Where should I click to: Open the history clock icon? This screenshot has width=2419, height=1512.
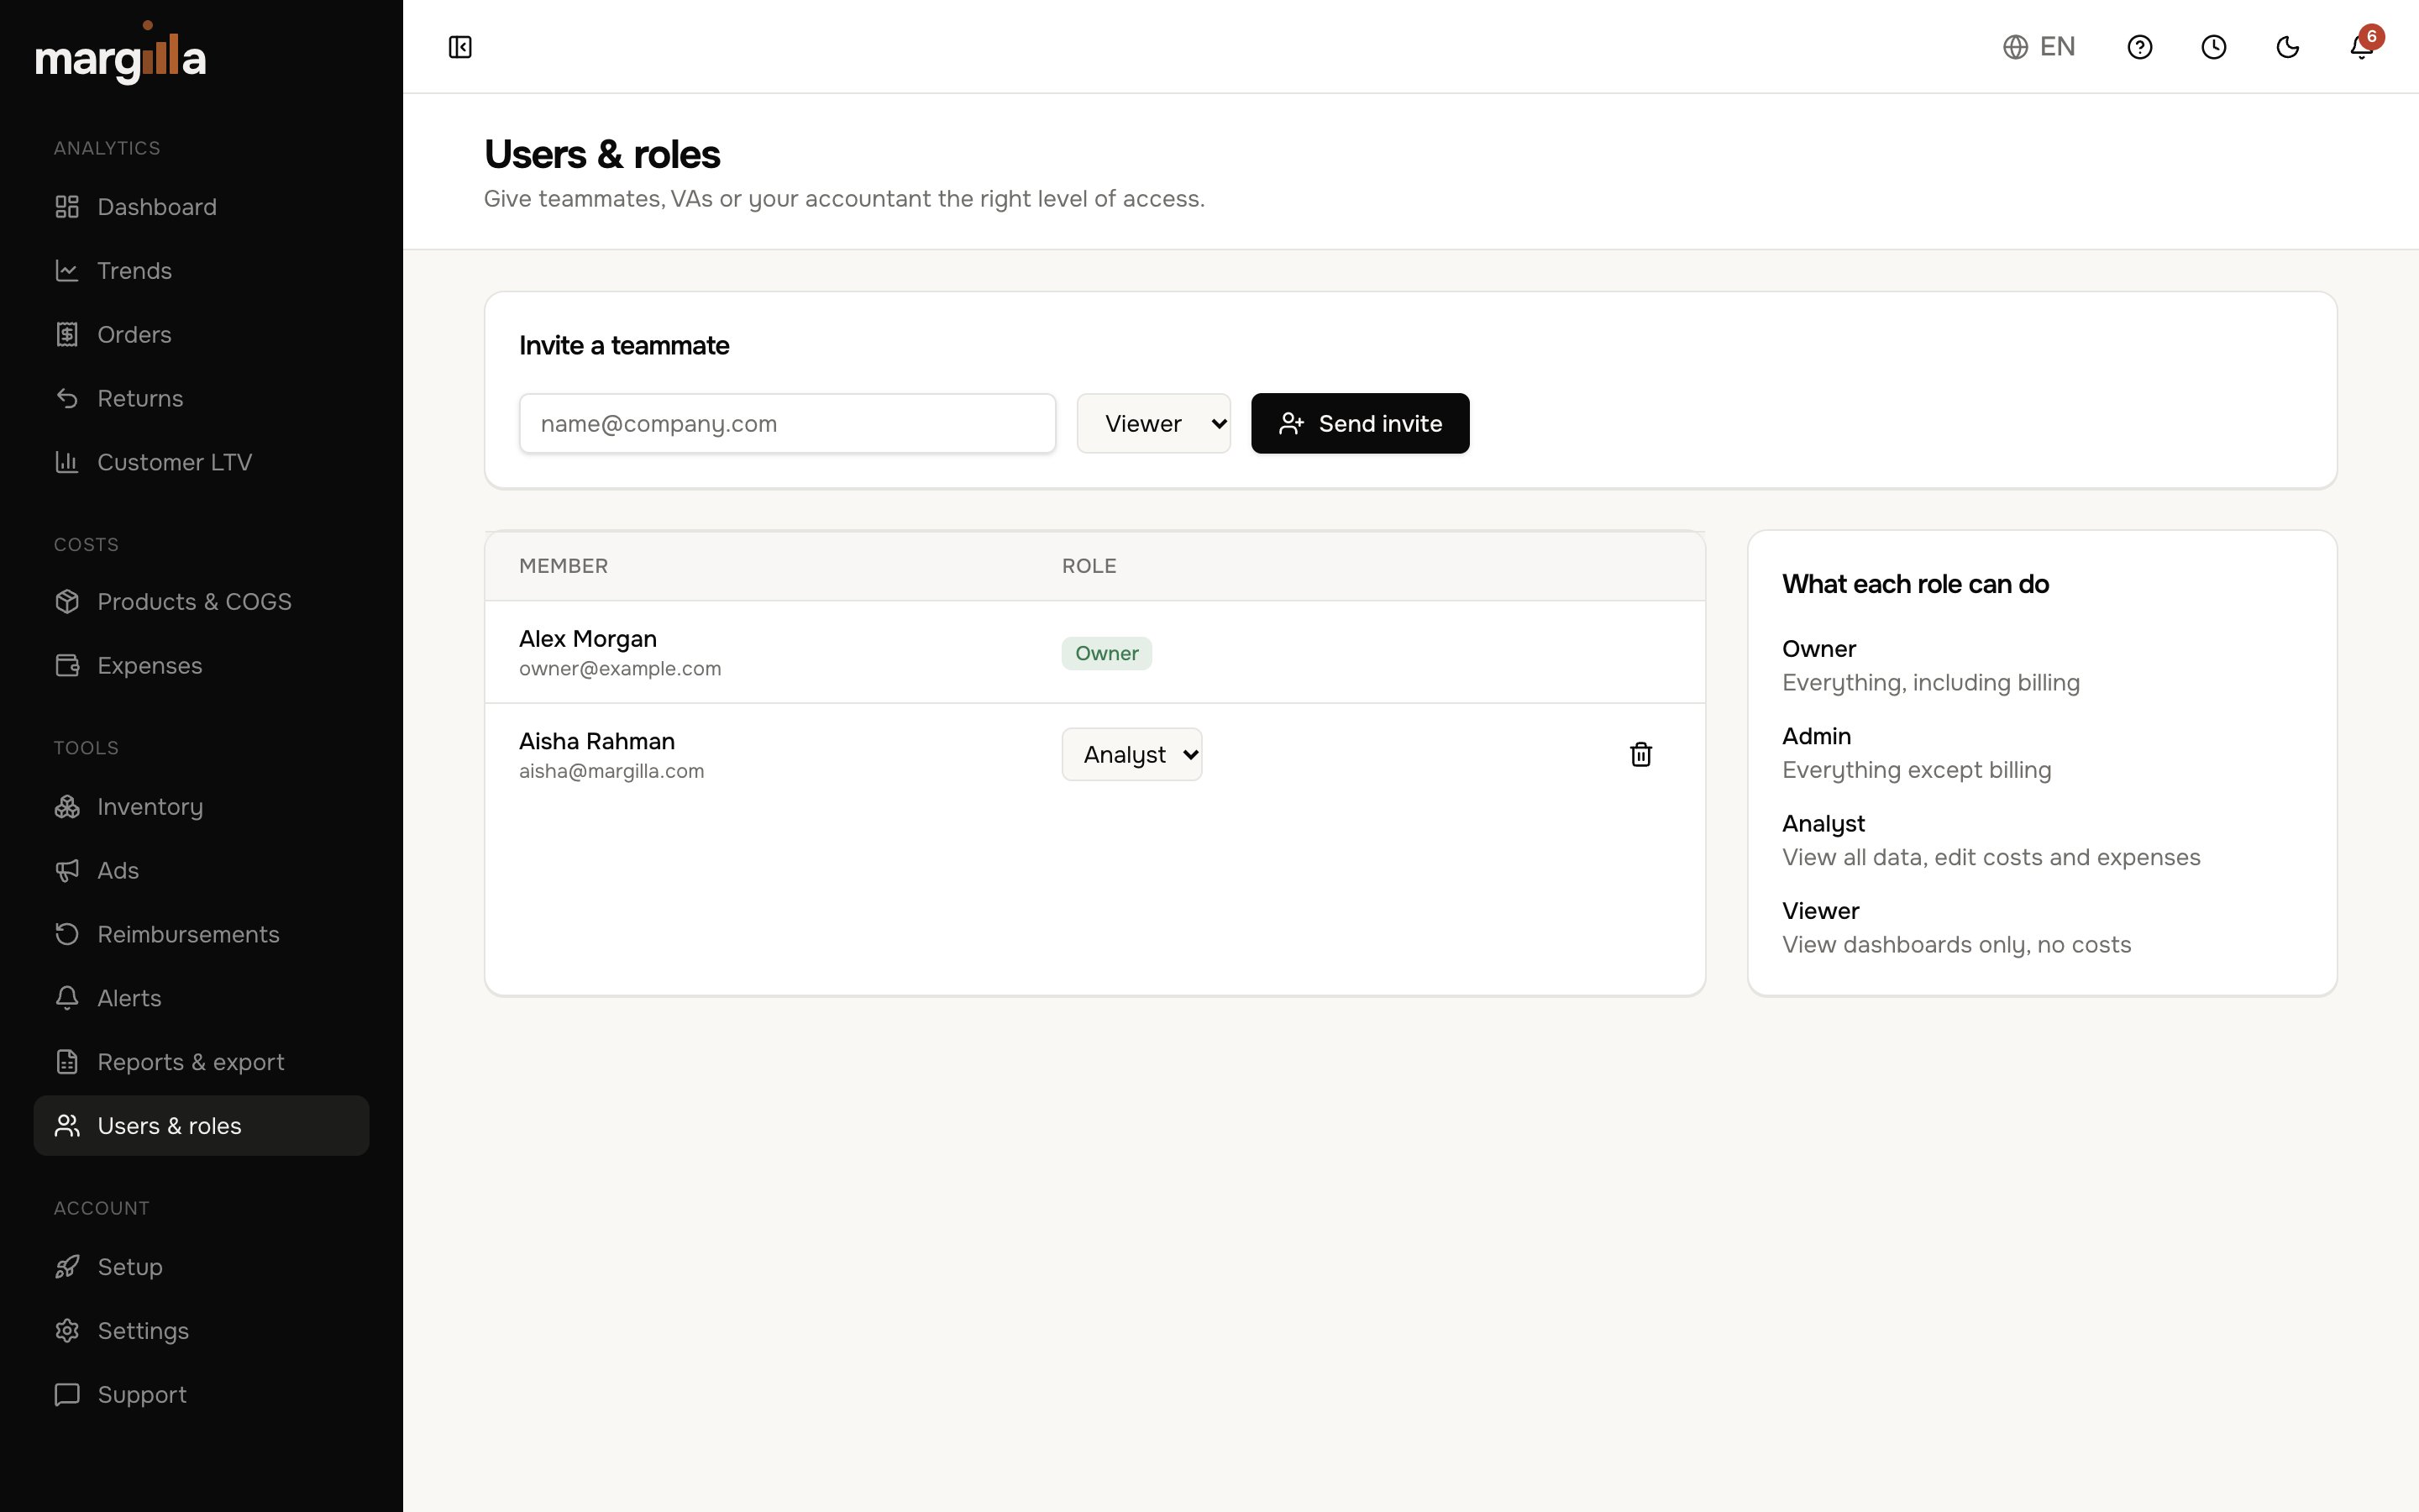click(2213, 47)
